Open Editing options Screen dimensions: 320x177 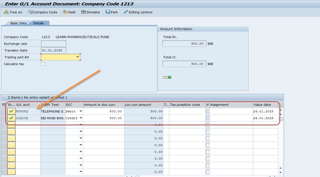tap(138, 12)
